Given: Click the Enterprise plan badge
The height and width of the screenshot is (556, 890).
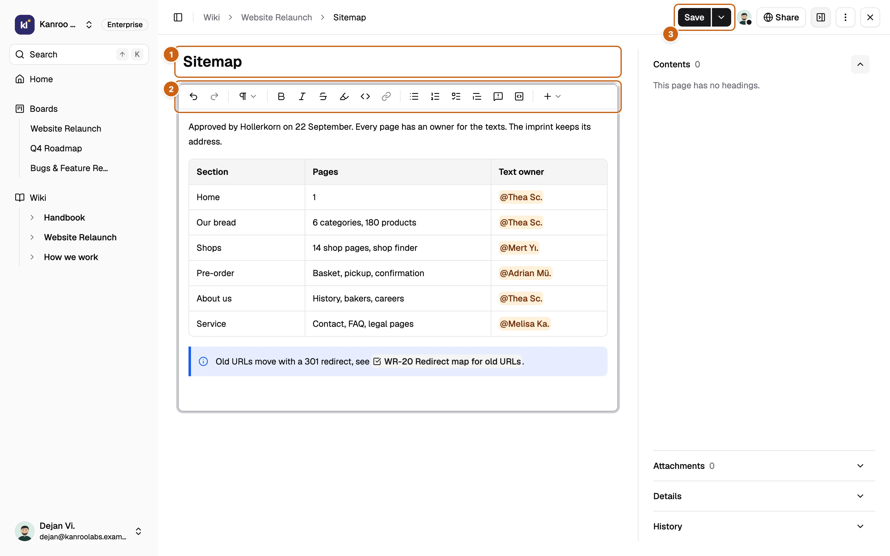Looking at the screenshot, I should (x=125, y=25).
